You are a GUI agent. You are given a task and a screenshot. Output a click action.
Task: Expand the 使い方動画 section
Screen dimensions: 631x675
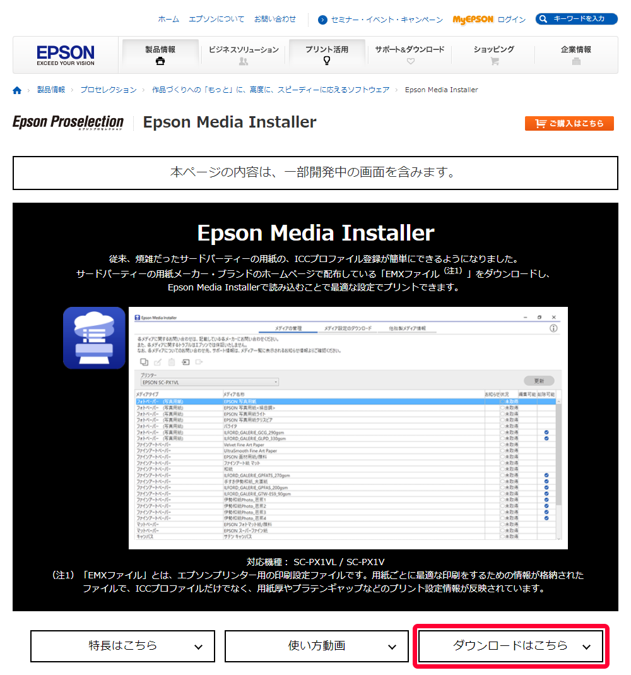click(317, 646)
